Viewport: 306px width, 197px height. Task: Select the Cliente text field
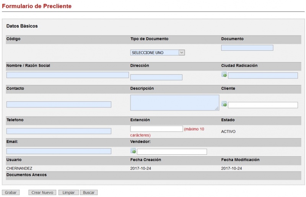(263, 105)
